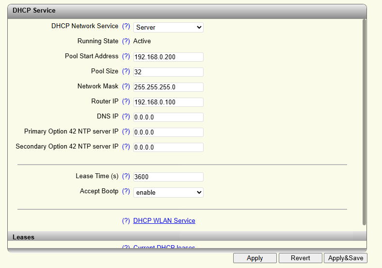Open help for Accept Bootp option
This screenshot has height=268, width=382.
[126, 192]
